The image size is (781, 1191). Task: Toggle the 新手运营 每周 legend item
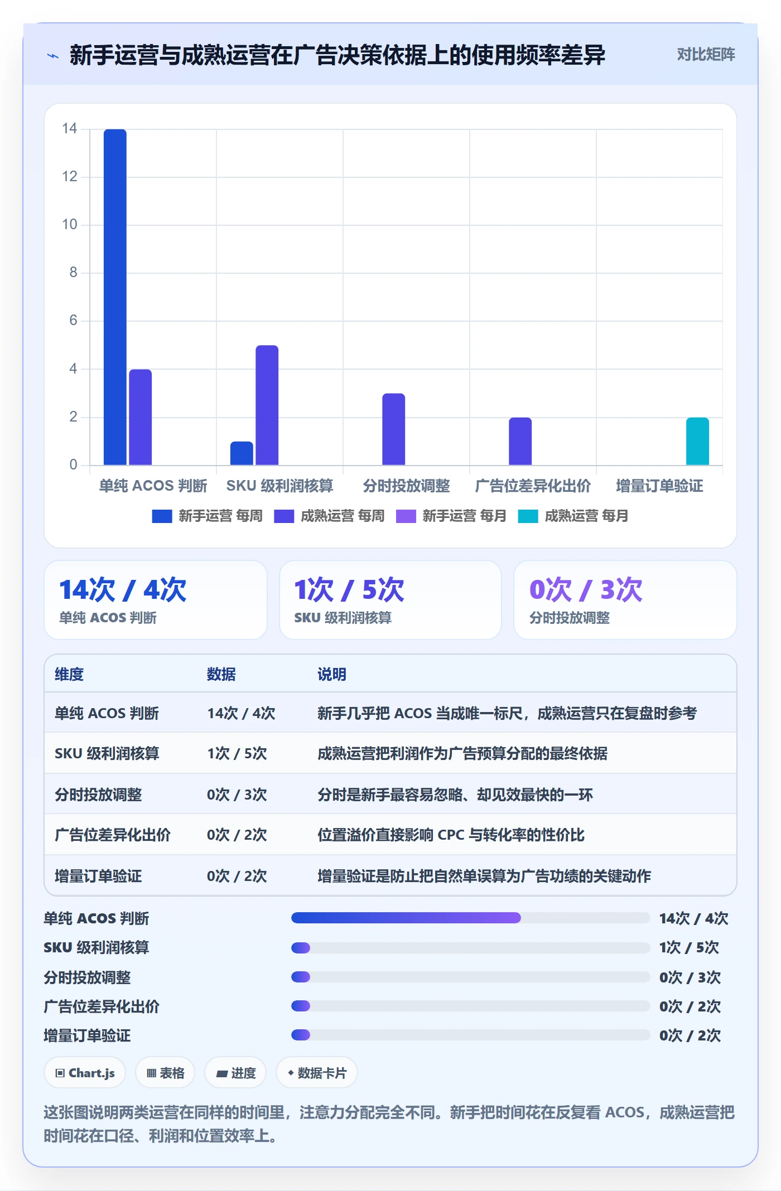[x=207, y=516]
